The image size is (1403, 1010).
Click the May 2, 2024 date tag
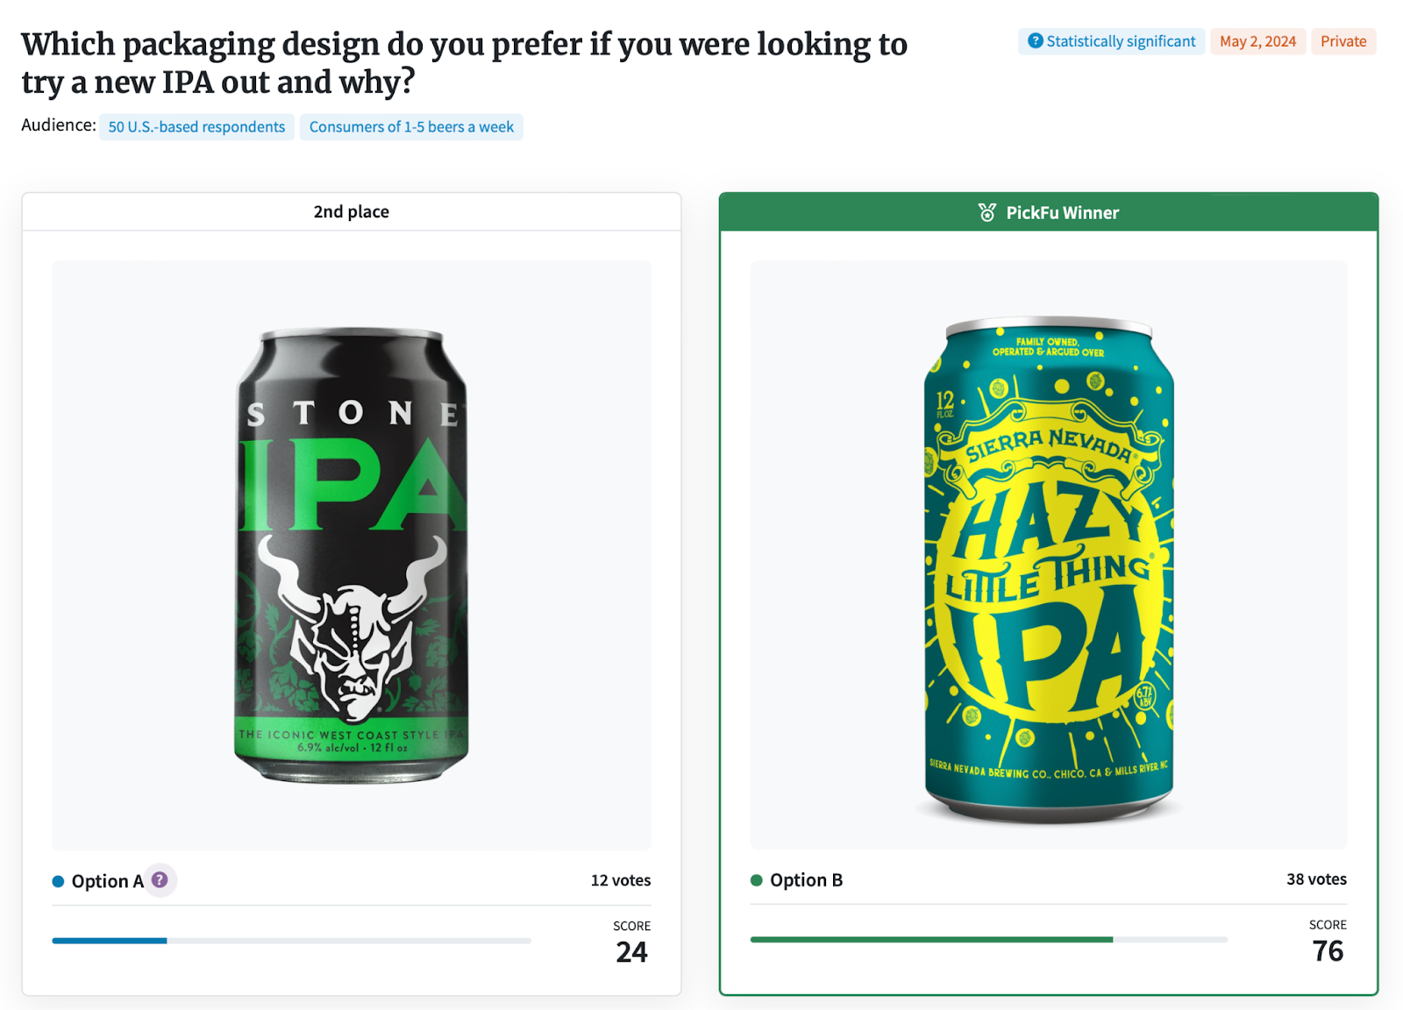[x=1257, y=41]
